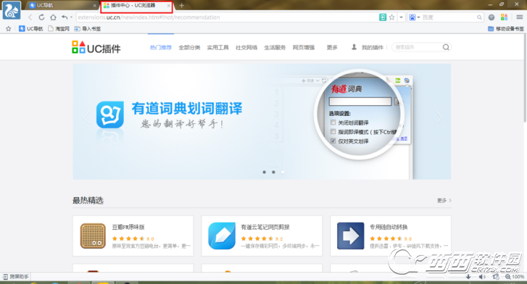Open the WiFi sharing toolbar icon
The image size is (527, 284).
491,17
